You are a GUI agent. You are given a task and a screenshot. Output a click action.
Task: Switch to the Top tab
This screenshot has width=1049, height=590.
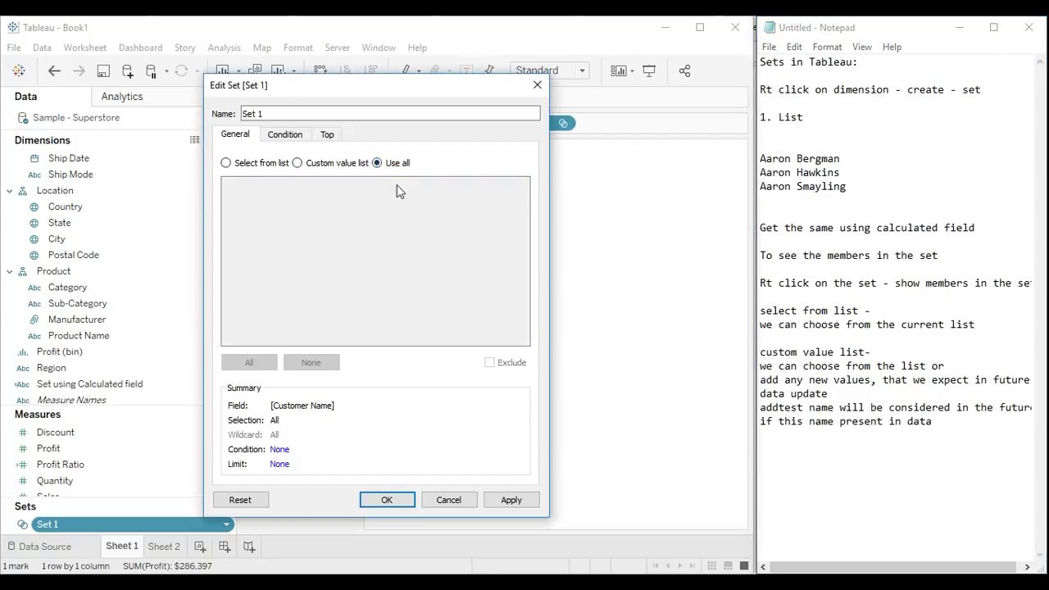(x=327, y=134)
